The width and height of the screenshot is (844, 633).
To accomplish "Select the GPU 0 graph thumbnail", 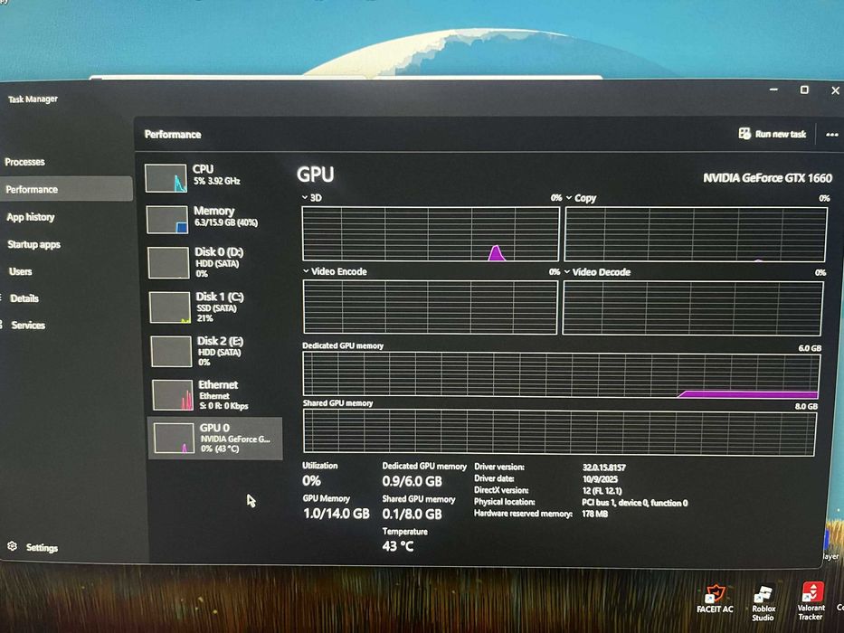I will point(174,438).
